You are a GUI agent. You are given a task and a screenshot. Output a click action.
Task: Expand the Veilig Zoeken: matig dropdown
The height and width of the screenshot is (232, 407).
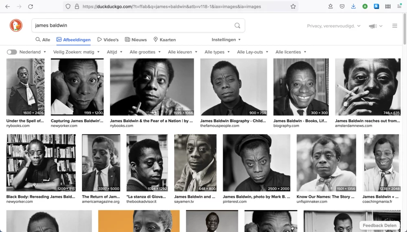pos(77,52)
